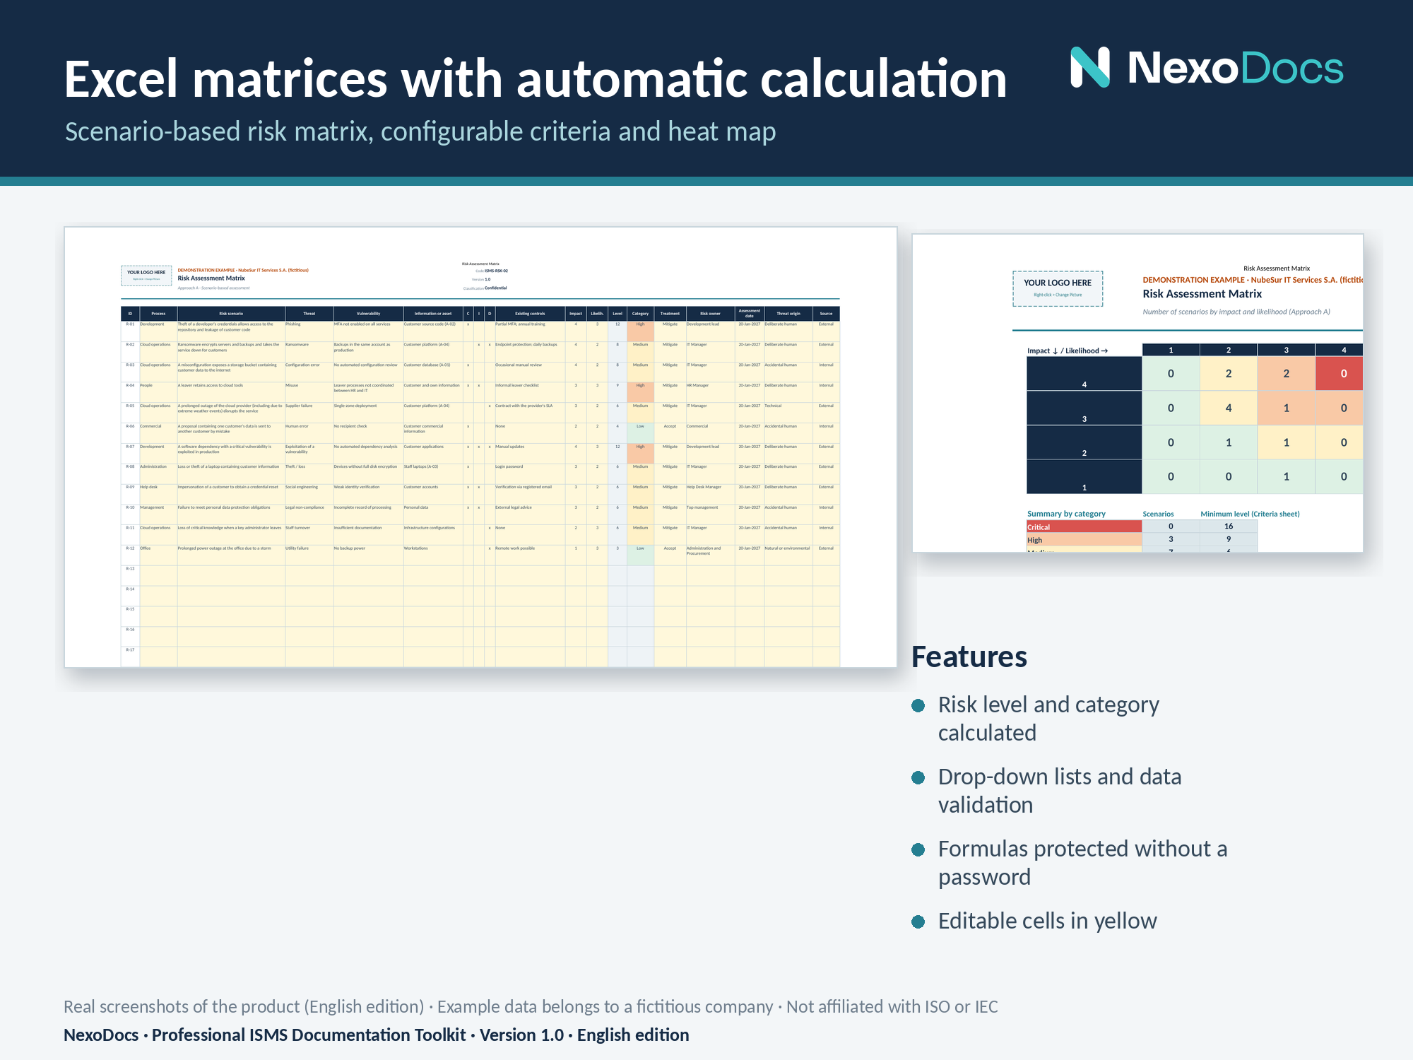
Task: Select the red 'Critical' category row label
Action: click(x=1084, y=526)
